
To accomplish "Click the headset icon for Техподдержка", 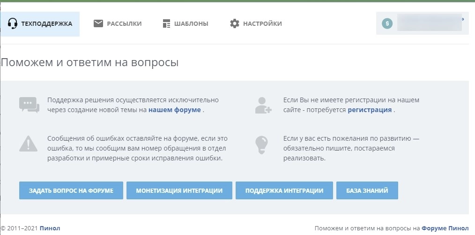I will pos(13,23).
